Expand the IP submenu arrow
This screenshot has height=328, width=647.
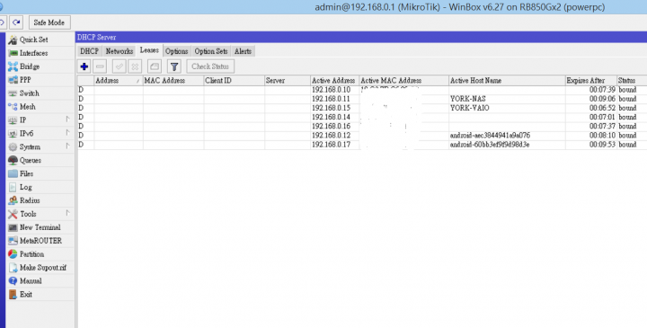pyautogui.click(x=67, y=120)
